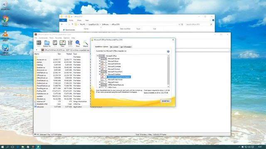Open the Google Chrome desktop shortcut
The width and height of the screenshot is (266, 149).
5,21
